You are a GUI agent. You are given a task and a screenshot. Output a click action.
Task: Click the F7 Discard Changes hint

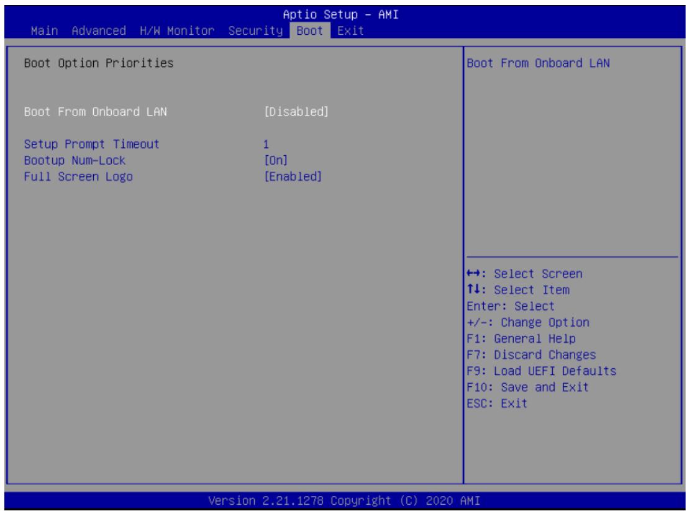[x=532, y=355]
